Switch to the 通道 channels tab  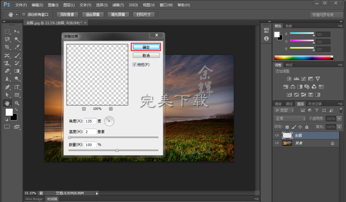pos(278,104)
